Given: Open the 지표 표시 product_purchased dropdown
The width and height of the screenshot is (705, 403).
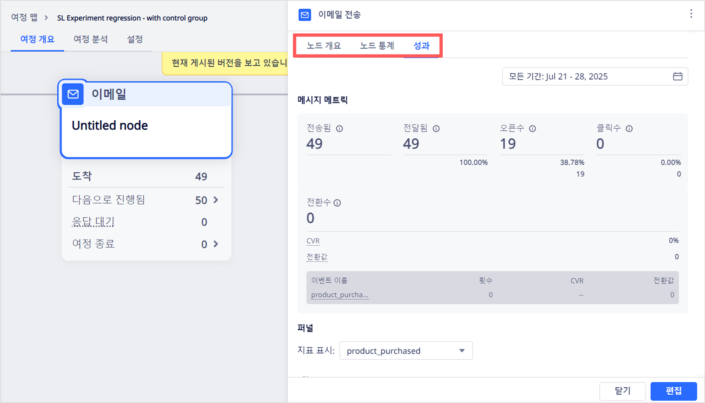Looking at the screenshot, I should point(406,351).
